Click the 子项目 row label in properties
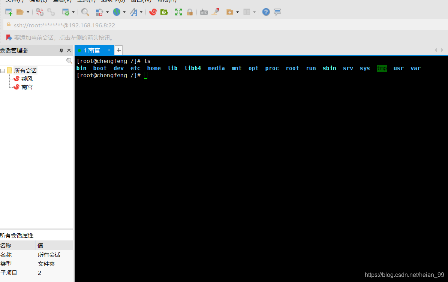 tap(9, 273)
